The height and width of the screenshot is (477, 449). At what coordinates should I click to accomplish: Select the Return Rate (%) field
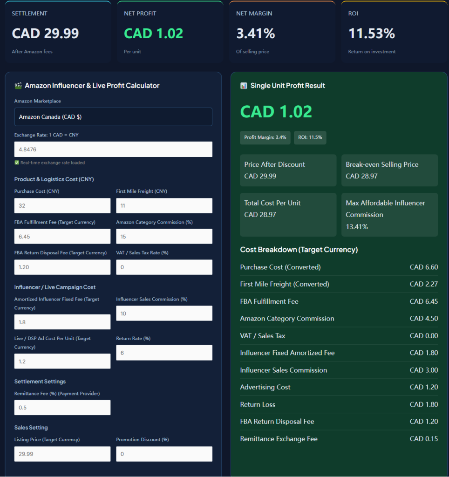coord(164,353)
